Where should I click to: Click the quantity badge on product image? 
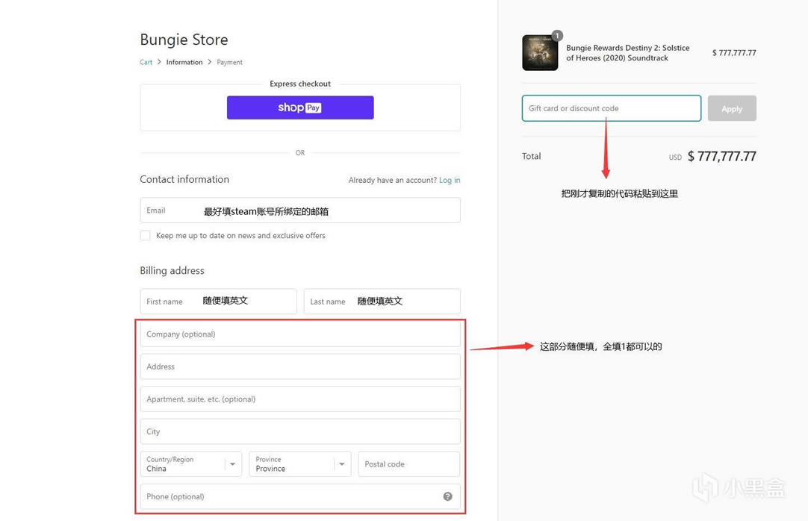click(x=557, y=36)
